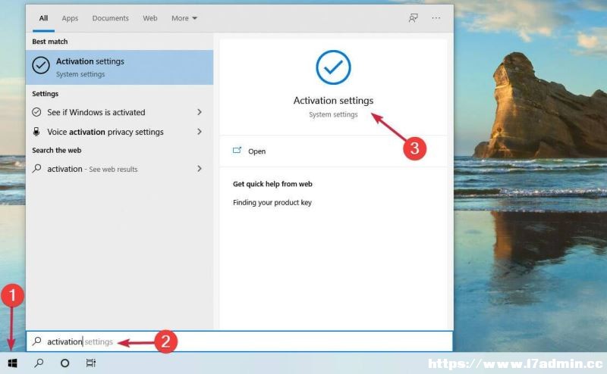Click the Settings section heading in results
This screenshot has height=374, width=607.
[46, 94]
